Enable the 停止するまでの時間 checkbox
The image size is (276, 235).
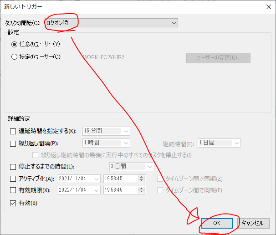click(x=13, y=167)
